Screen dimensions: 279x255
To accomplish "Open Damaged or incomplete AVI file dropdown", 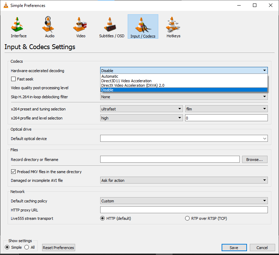I will [x=184, y=180].
